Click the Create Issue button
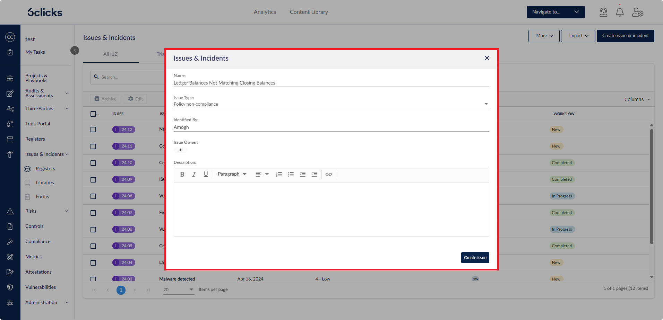Image resolution: width=663 pixels, height=320 pixels. [x=475, y=258]
